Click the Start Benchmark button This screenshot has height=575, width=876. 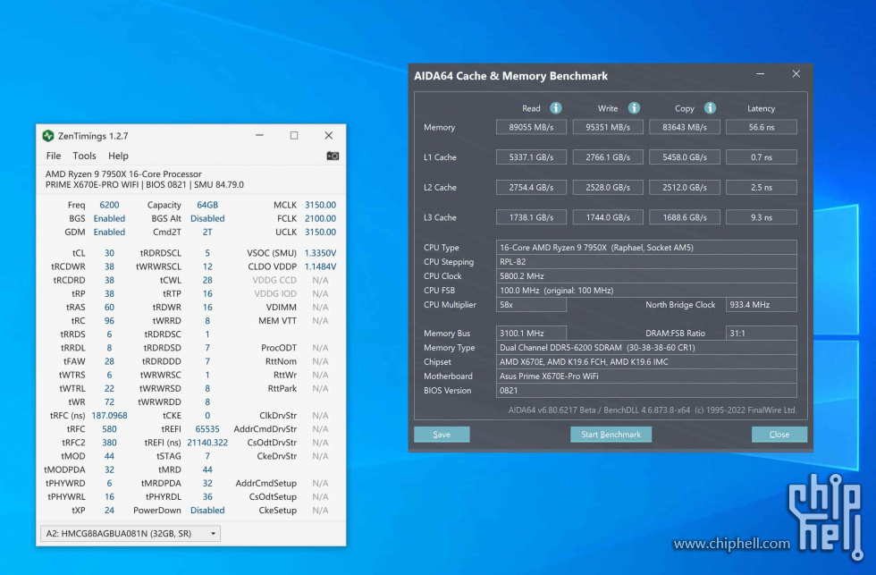pyautogui.click(x=611, y=435)
